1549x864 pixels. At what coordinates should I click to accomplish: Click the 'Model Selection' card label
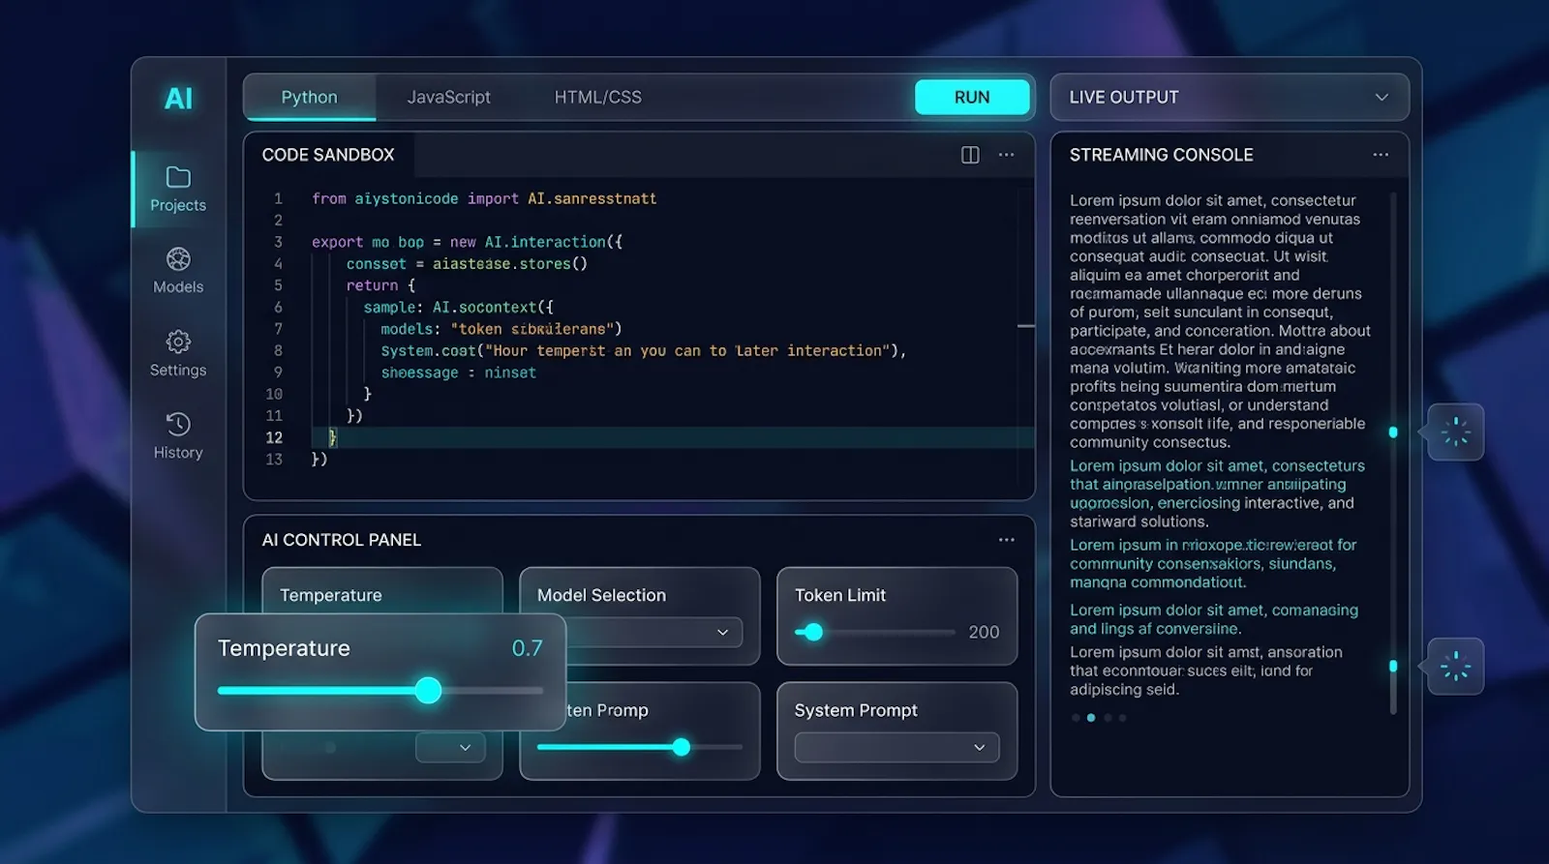click(601, 595)
